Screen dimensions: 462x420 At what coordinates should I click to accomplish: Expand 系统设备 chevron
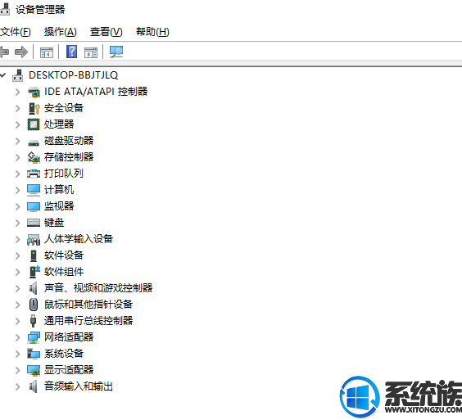(x=18, y=354)
